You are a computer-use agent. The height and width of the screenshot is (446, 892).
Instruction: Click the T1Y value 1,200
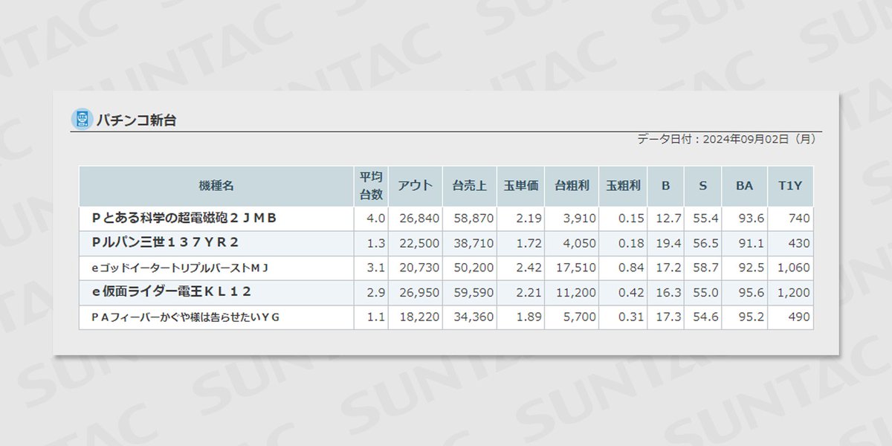(x=794, y=293)
